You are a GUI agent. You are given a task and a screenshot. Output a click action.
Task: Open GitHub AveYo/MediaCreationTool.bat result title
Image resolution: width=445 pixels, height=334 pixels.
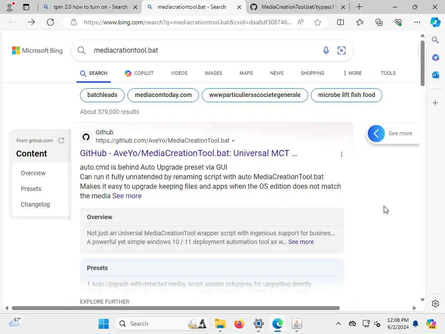tap(189, 154)
